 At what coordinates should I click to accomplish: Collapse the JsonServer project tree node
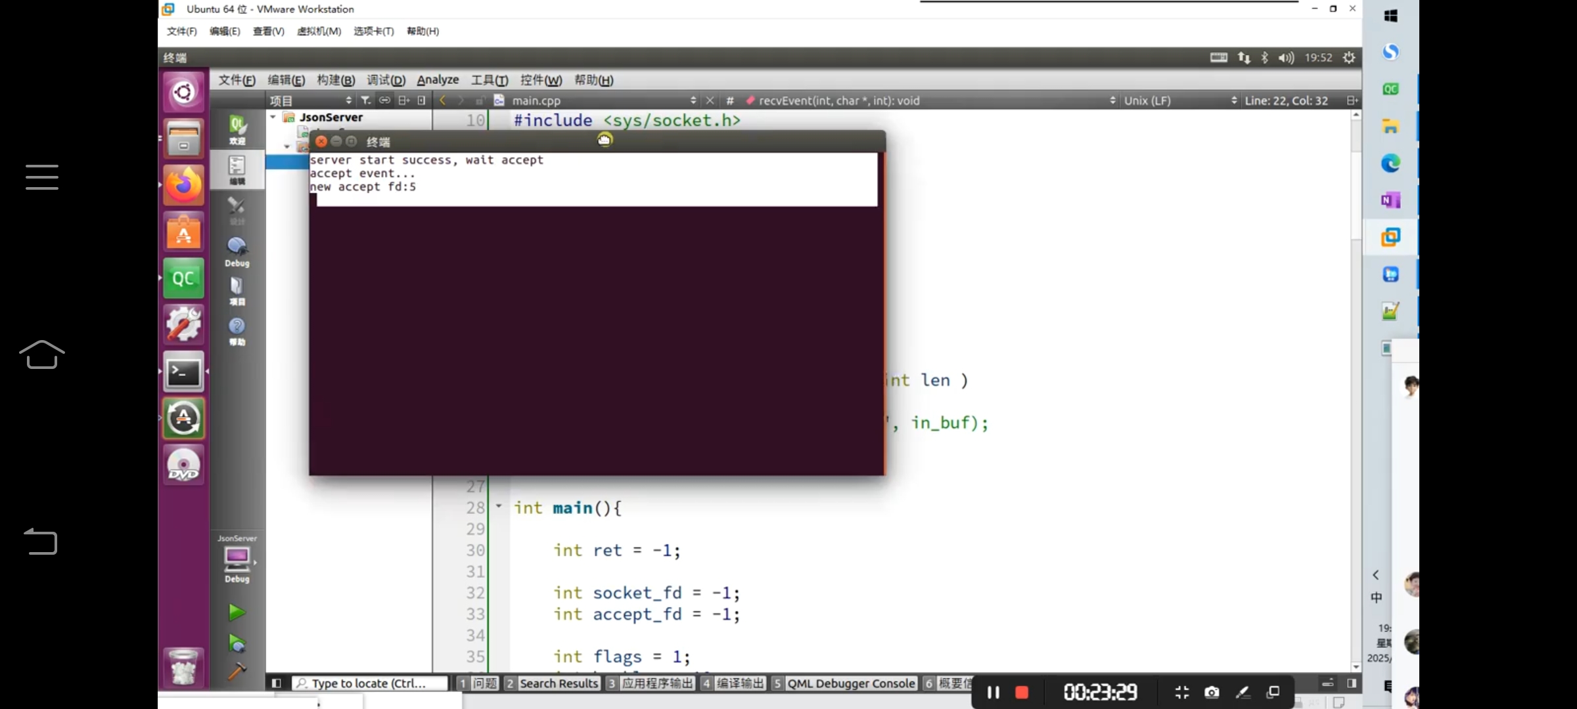pyautogui.click(x=273, y=117)
